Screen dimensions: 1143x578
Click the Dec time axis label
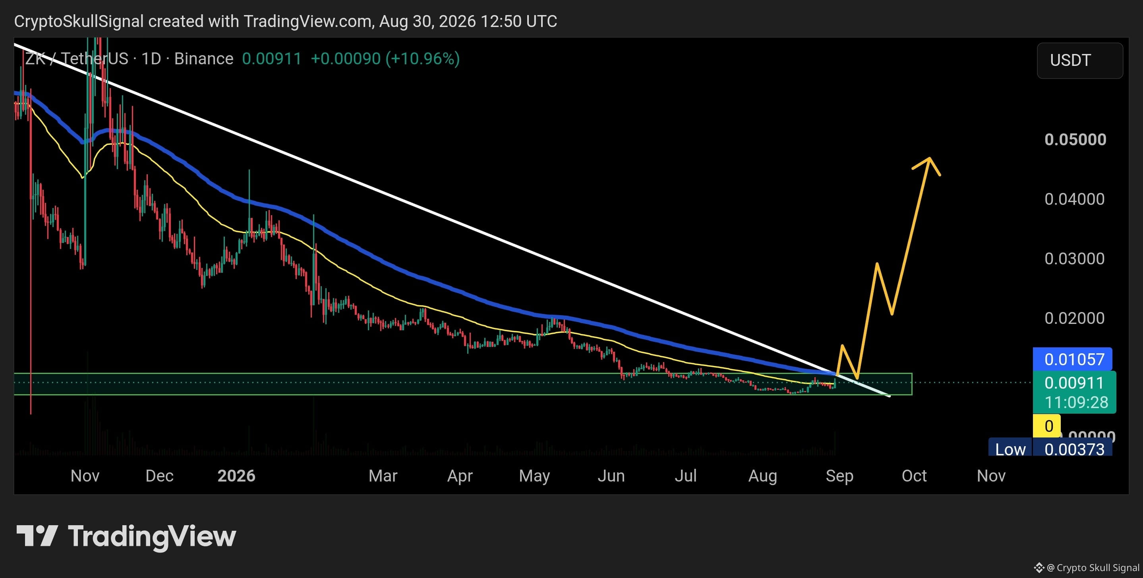159,476
